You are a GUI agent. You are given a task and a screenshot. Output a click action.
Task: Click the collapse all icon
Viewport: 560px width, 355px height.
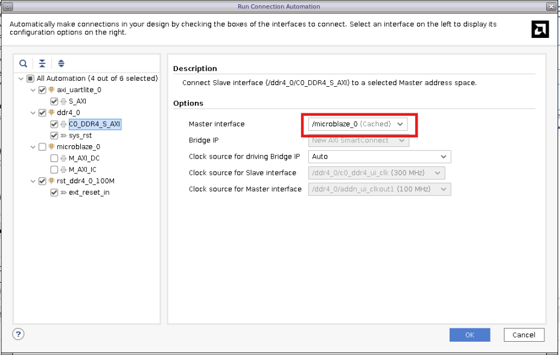click(42, 63)
